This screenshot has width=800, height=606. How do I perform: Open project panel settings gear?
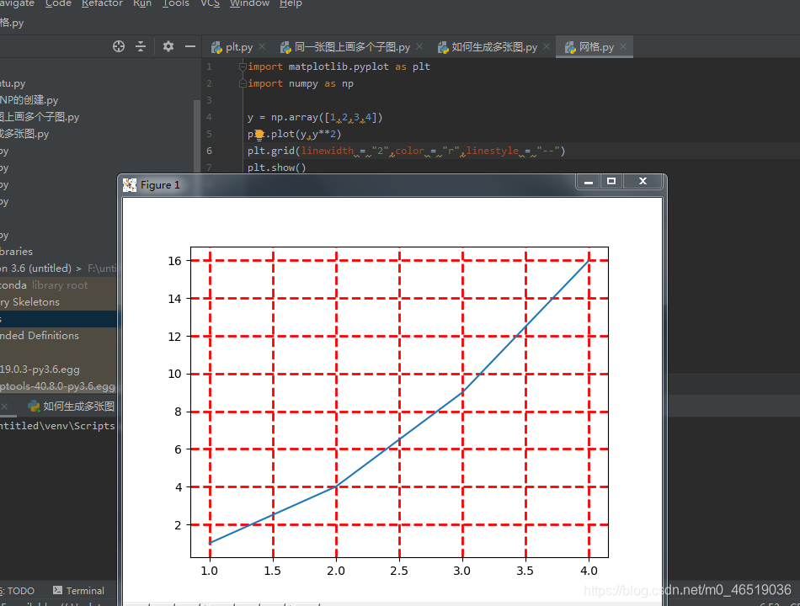[x=168, y=46]
